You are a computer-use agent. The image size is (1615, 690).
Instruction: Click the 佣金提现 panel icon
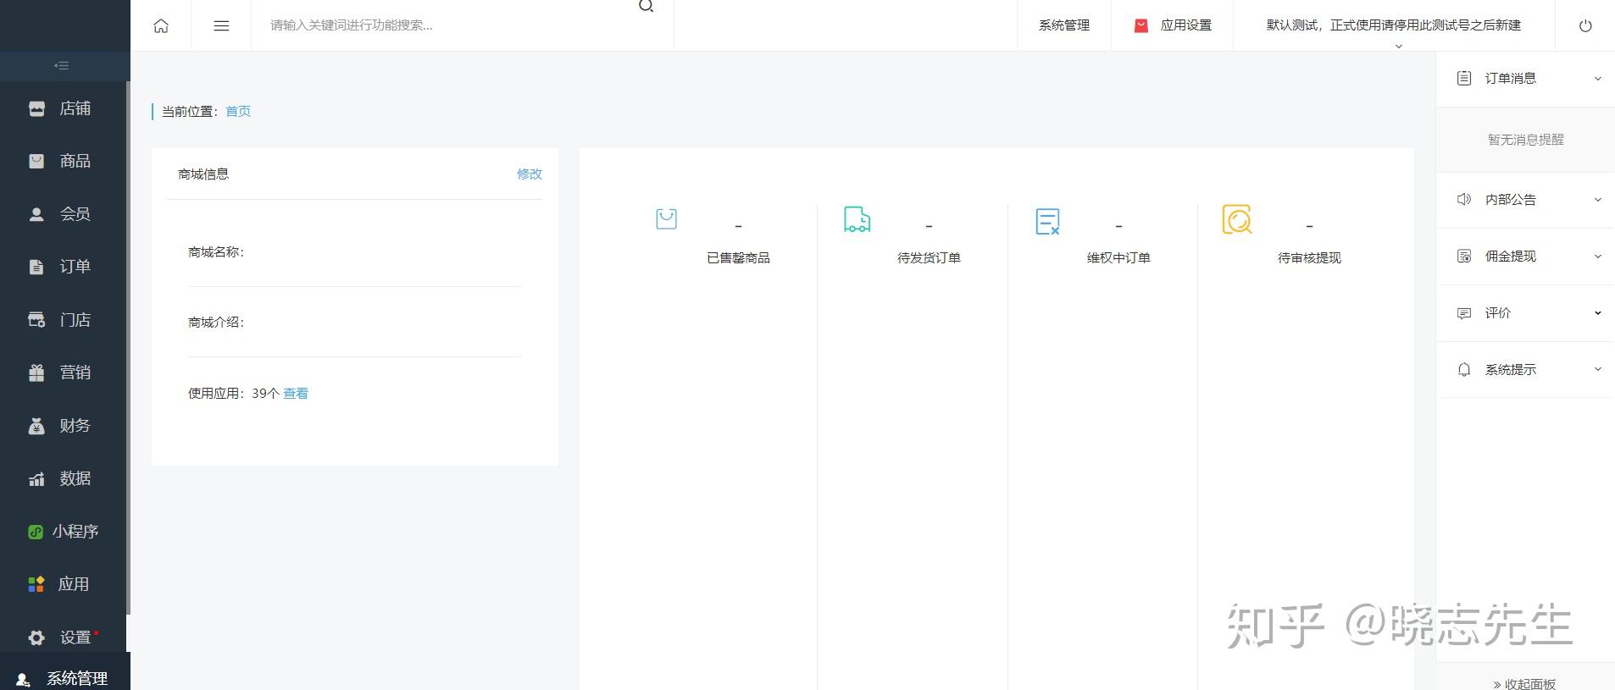pyautogui.click(x=1464, y=256)
